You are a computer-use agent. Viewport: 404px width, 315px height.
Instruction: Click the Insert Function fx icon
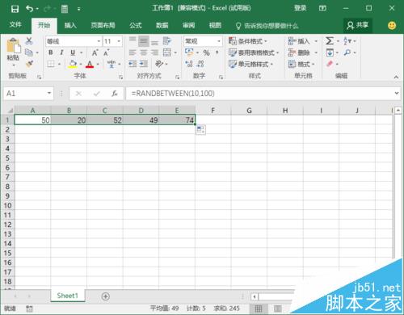pos(115,94)
